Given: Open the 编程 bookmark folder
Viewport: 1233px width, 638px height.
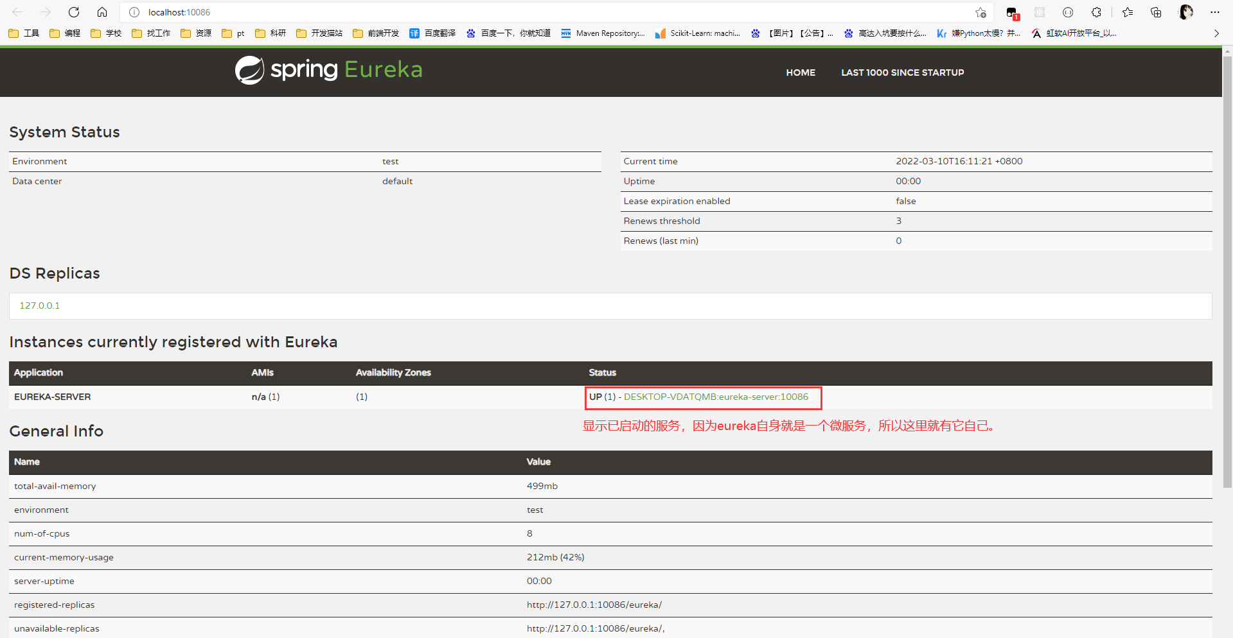Looking at the screenshot, I should click(x=65, y=33).
